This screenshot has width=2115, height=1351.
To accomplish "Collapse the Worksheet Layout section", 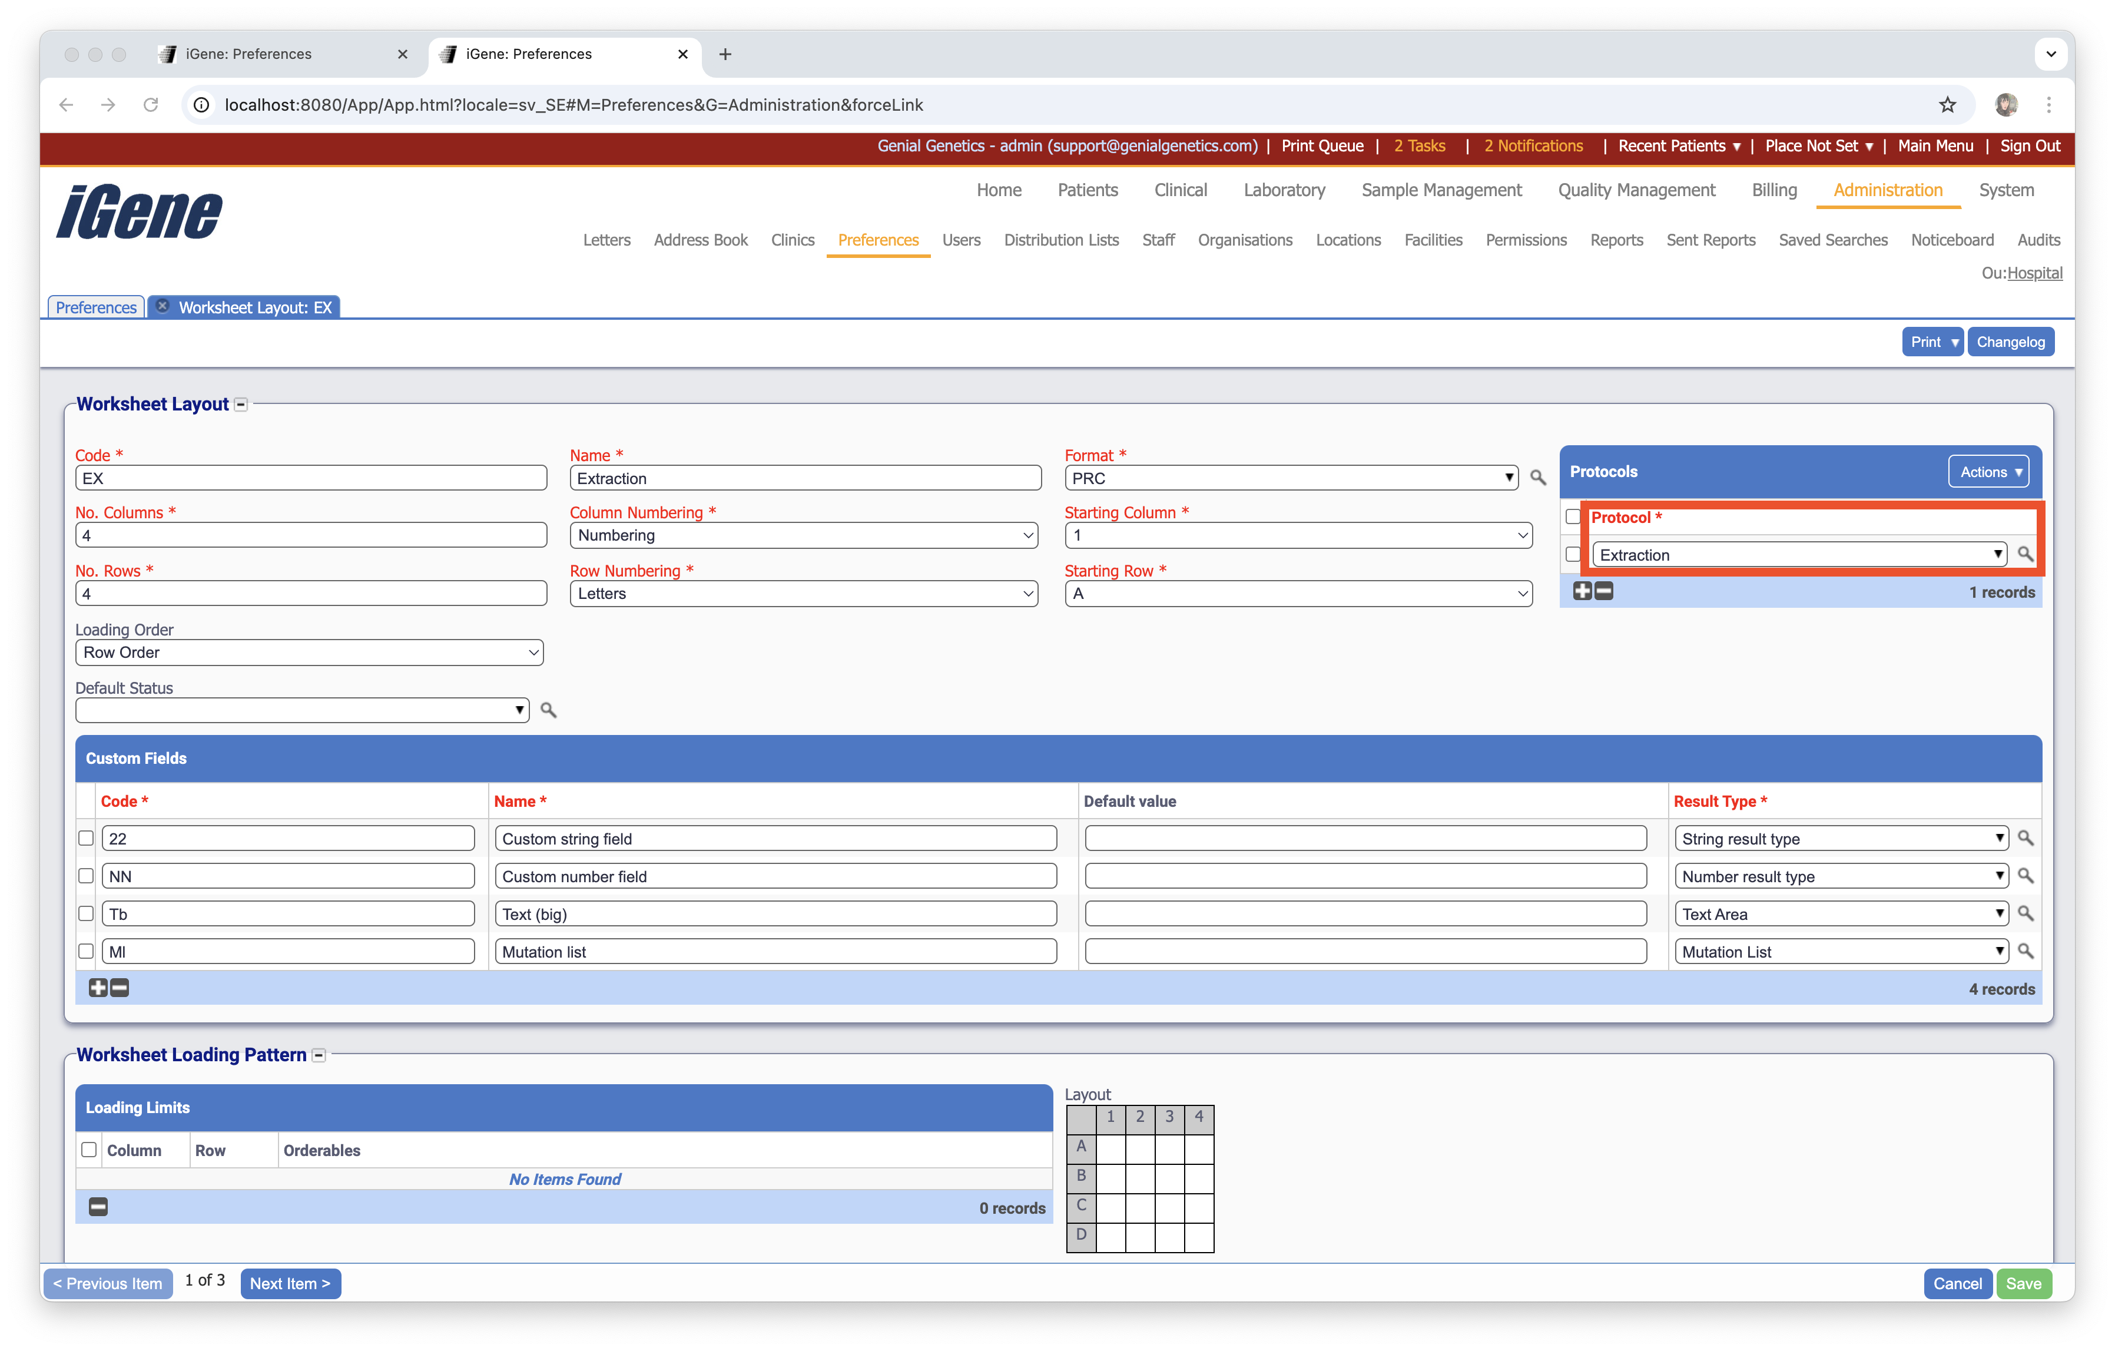I will (x=240, y=404).
